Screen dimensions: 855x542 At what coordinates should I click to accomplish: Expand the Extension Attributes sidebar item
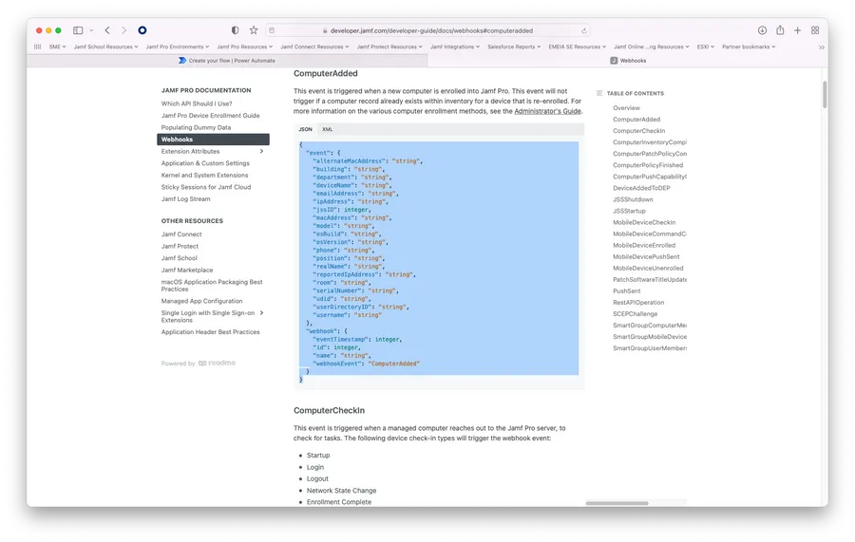pyautogui.click(x=261, y=151)
